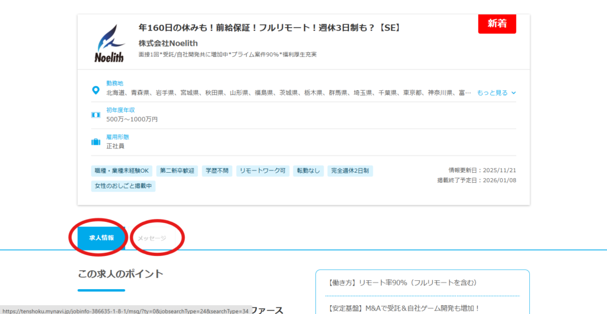Select the 転勤なし tag
This screenshot has height=314, width=607.
308,171
